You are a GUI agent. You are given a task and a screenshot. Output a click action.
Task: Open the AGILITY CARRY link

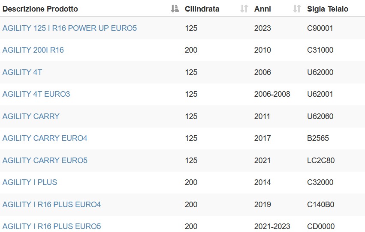(x=31, y=116)
